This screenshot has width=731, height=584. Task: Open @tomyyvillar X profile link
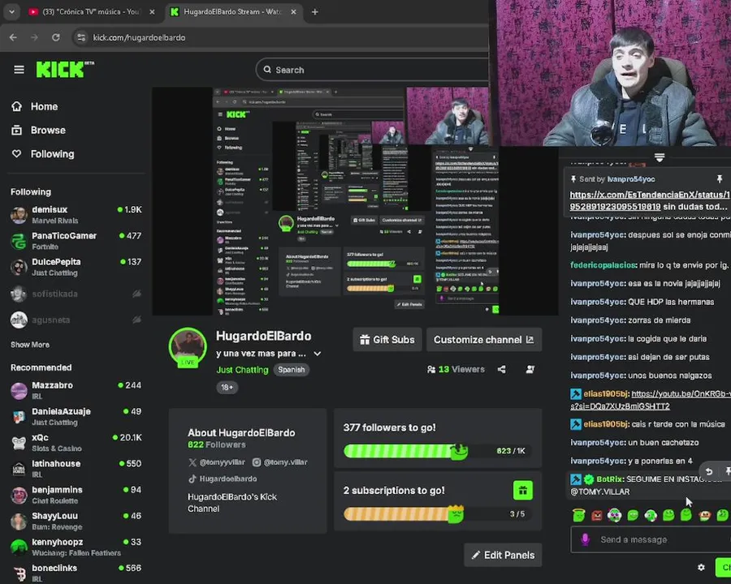[x=217, y=462]
